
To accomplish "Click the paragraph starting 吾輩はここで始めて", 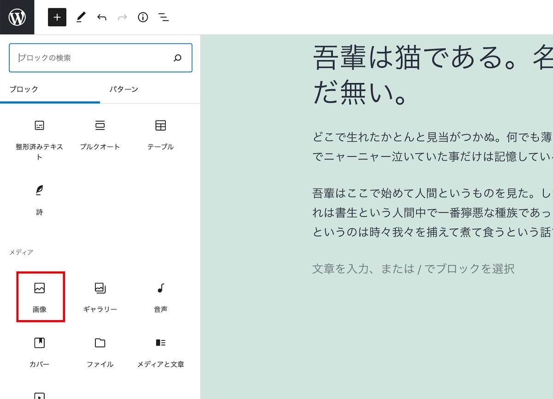I will [433, 212].
